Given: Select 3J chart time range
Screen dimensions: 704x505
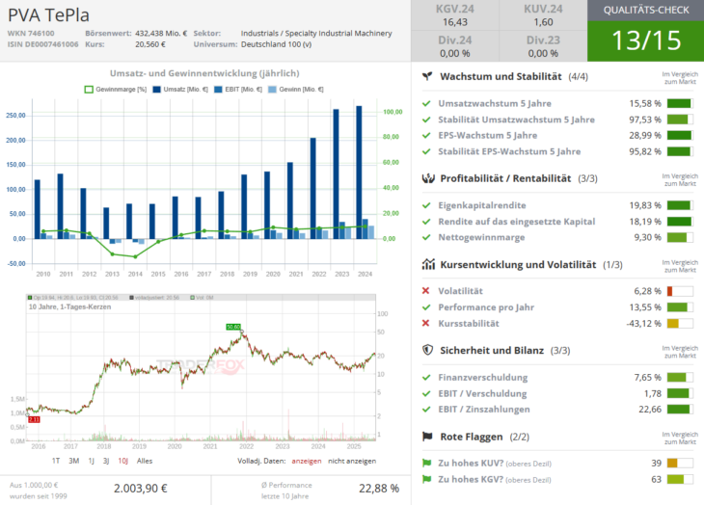Looking at the screenshot, I should click(106, 461).
